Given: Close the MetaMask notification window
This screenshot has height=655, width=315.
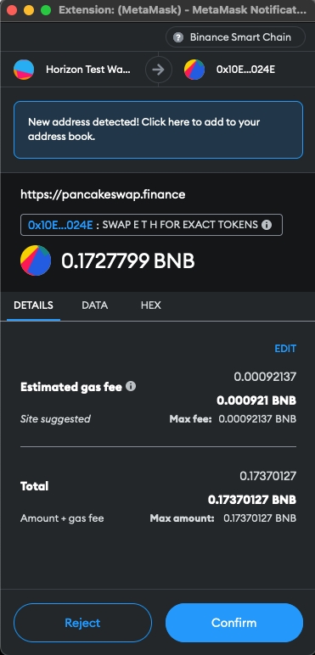Looking at the screenshot, I should pos(12,10).
